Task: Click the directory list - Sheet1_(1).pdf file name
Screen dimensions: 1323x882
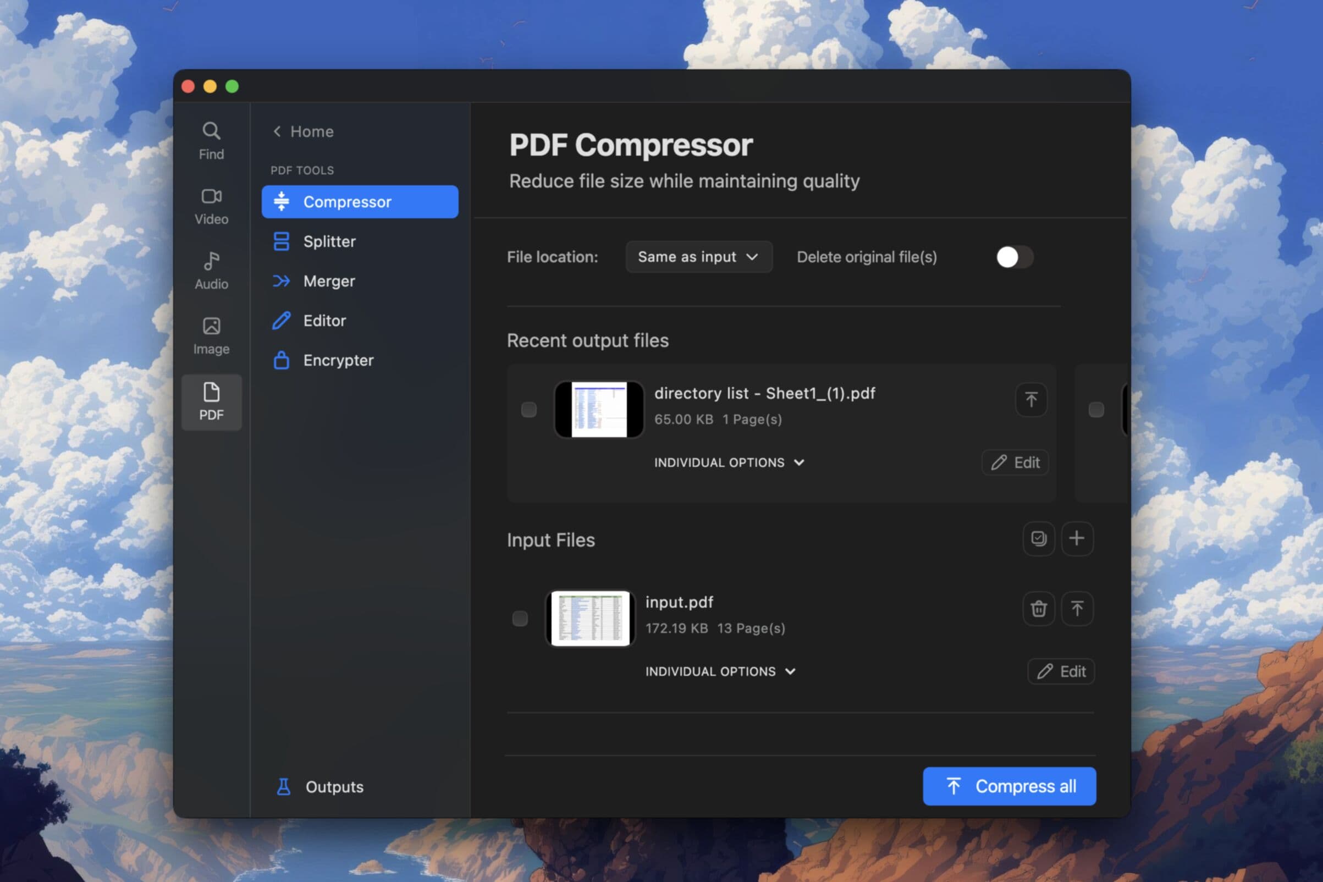Action: coord(764,393)
